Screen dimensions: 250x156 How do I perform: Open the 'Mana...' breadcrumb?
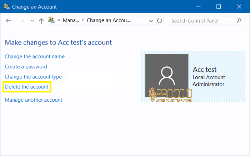tap(71, 20)
